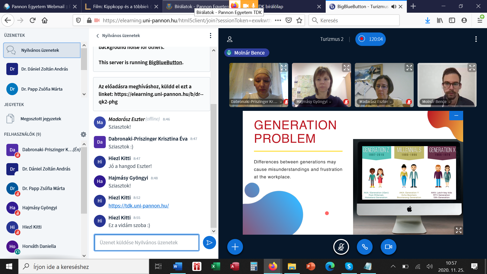Viewport: 487px width, 274px height.
Task: Toggle the webcam share button
Action: (388, 247)
